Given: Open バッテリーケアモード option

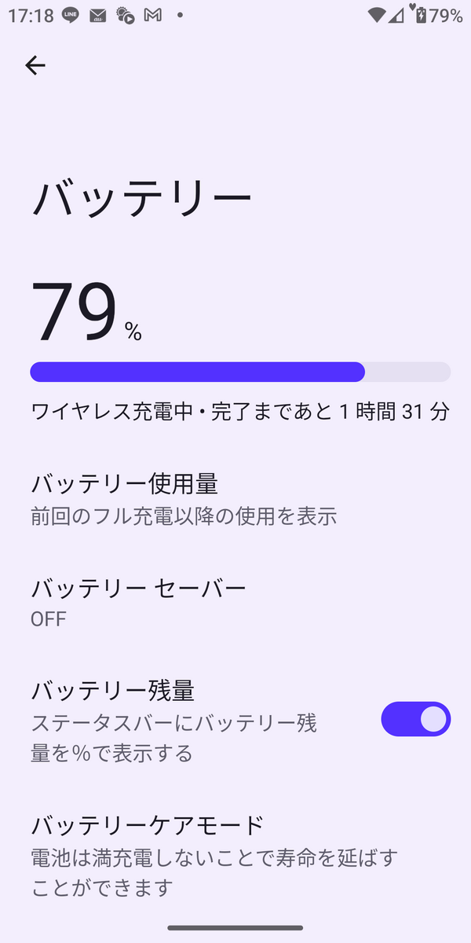Looking at the screenshot, I should coord(148,826).
